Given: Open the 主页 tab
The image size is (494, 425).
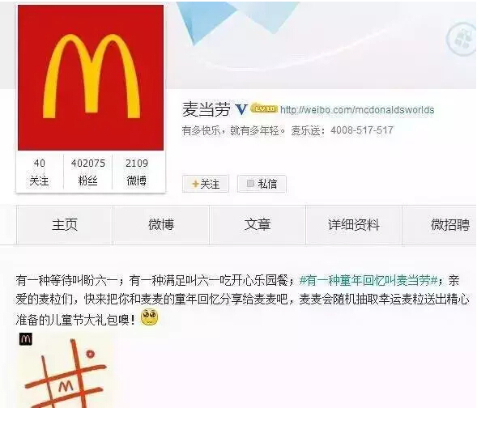Looking at the screenshot, I should pyautogui.click(x=65, y=225).
